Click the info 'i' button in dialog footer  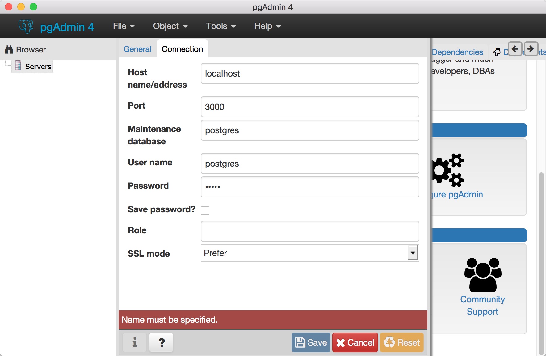click(135, 342)
